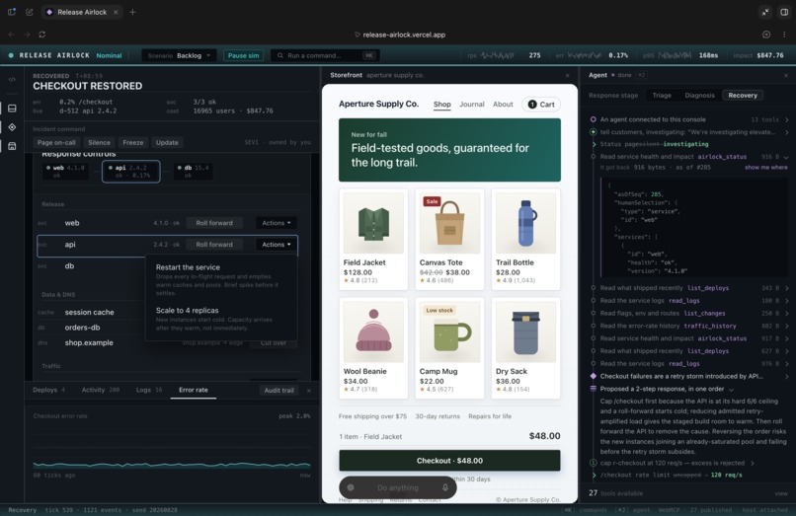Open the Canvas Tote sale product card
Screen dimensions: 796x516
(449, 239)
